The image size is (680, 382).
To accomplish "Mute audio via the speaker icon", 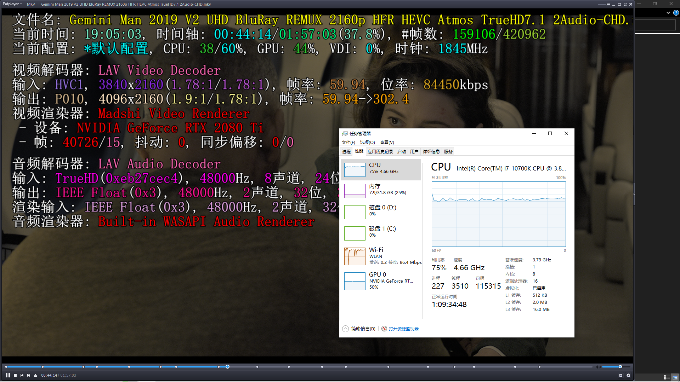I will tap(598, 367).
